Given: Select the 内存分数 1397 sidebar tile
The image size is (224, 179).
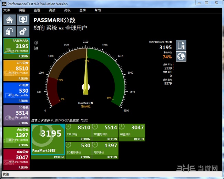Looking at the screenshot, I should click(x=17, y=135).
